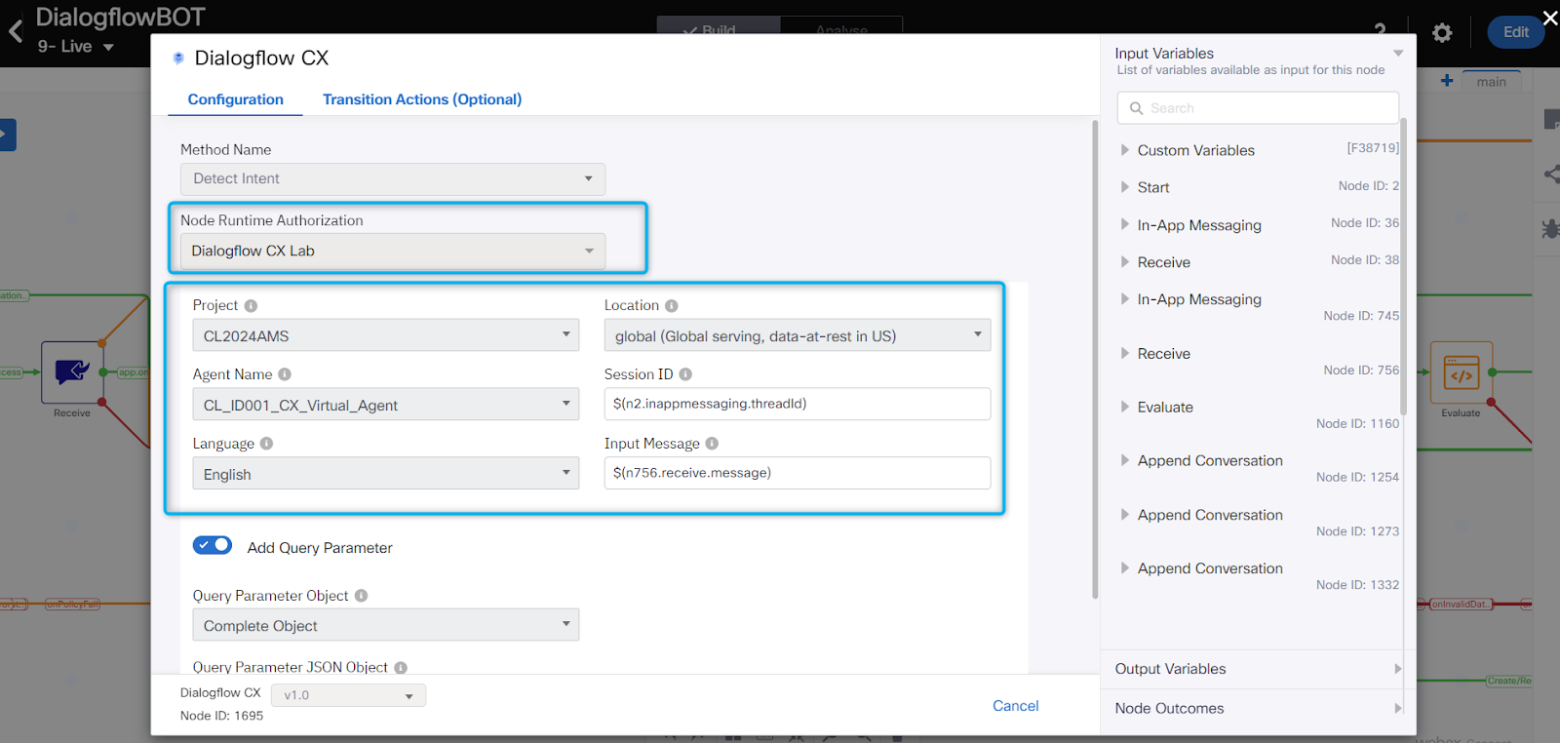Viewport: 1560px width, 743px height.
Task: Select the Receive node icon on canvas
Action: [x=72, y=371]
